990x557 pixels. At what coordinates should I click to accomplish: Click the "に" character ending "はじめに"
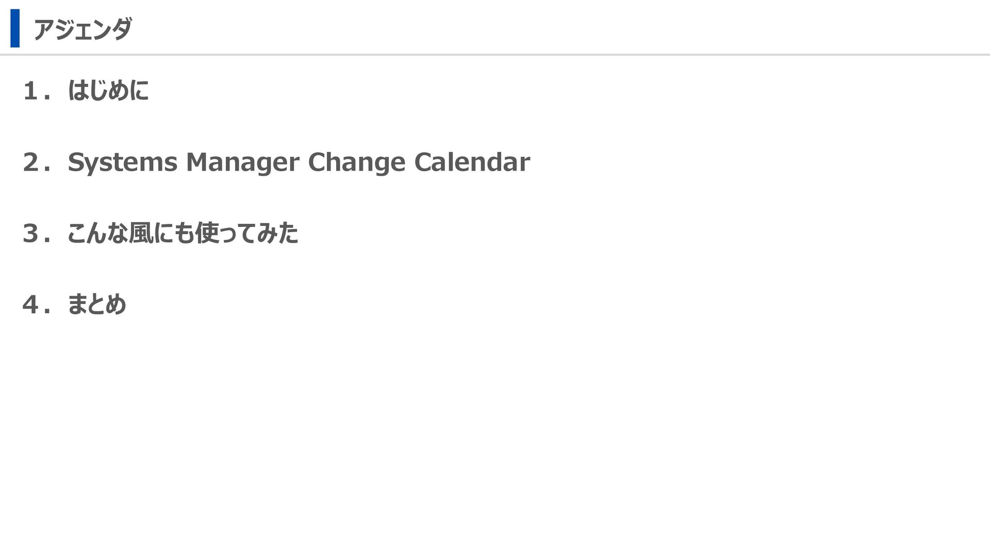pyautogui.click(x=139, y=91)
